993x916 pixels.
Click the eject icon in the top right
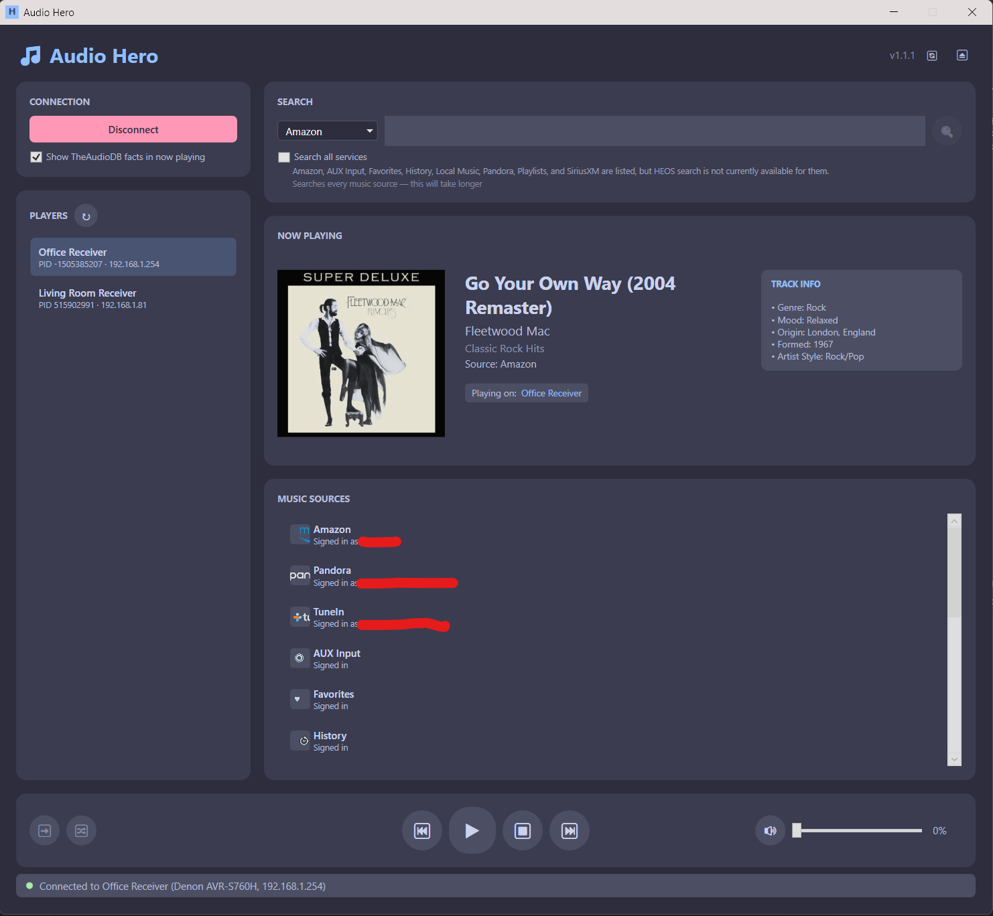pos(962,55)
